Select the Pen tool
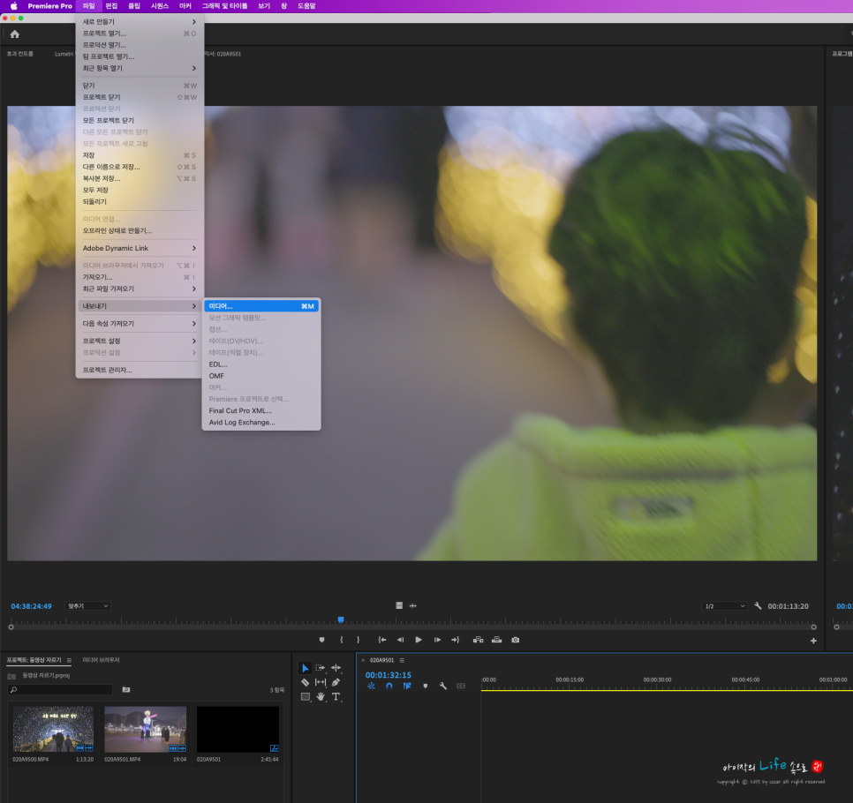Image resolution: width=853 pixels, height=803 pixels. point(336,683)
